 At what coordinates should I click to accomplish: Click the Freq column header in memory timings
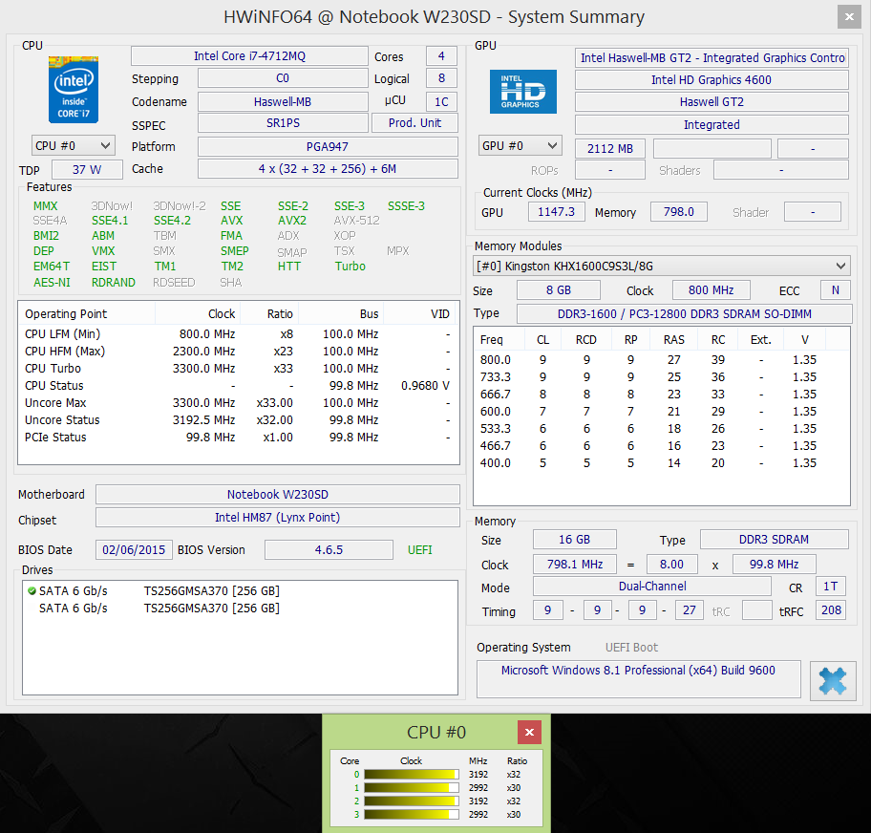pyautogui.click(x=499, y=339)
